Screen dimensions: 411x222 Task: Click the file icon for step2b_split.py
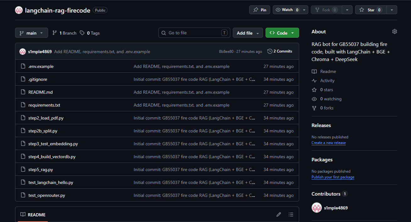pos(23,131)
